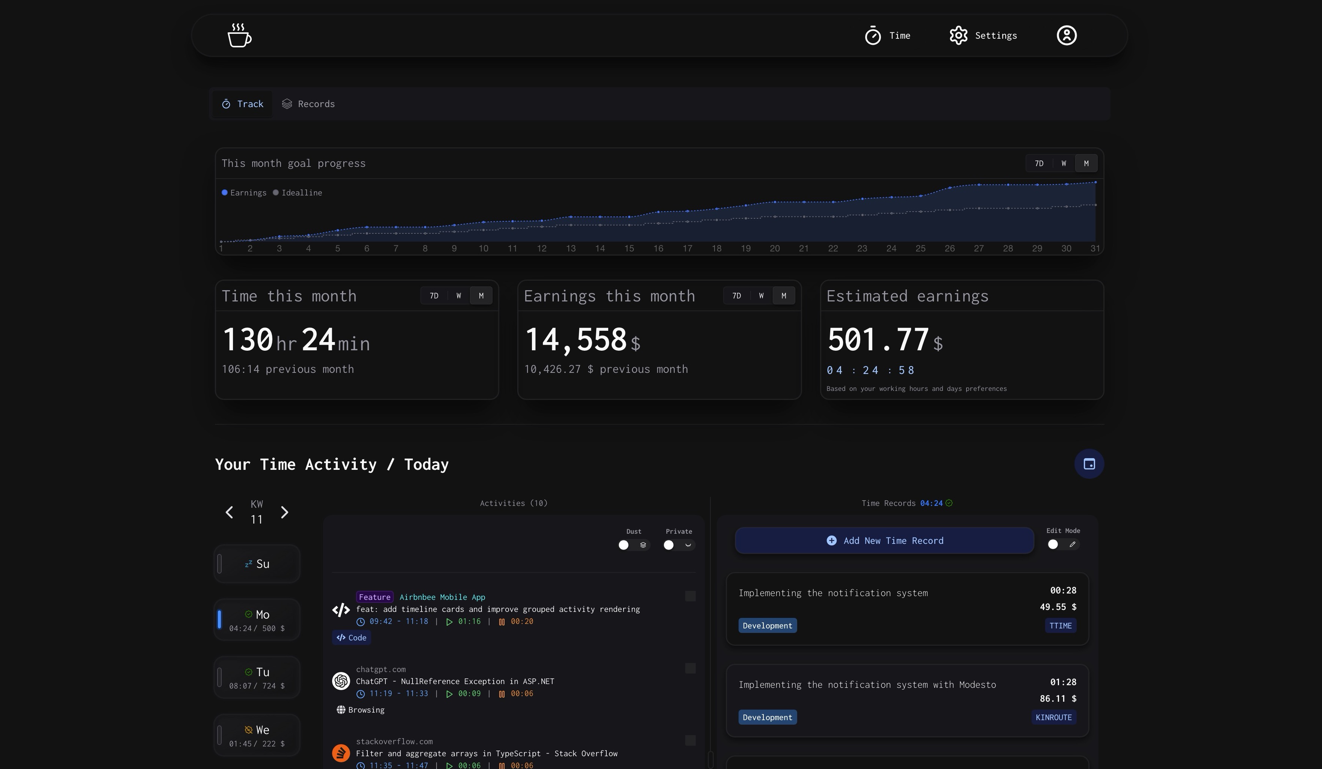Go to previous week with left chevron
Image resolution: width=1322 pixels, height=769 pixels.
[x=229, y=512]
